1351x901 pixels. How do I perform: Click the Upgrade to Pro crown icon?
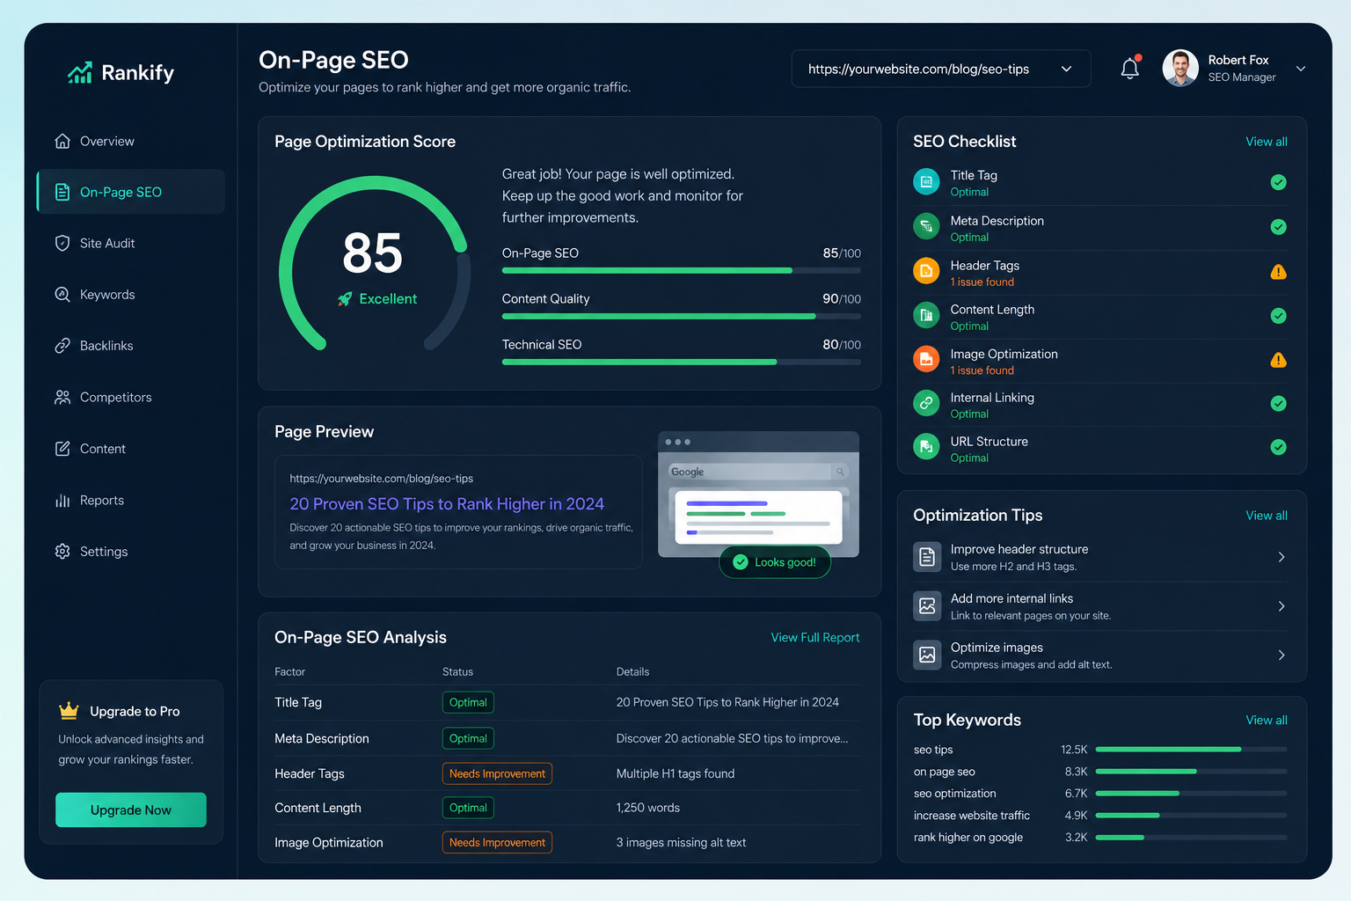coord(69,710)
